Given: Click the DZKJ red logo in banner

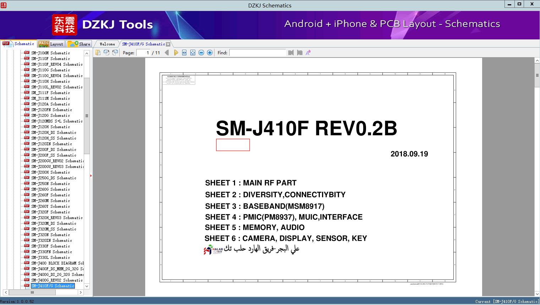Looking at the screenshot, I should (x=64, y=25).
